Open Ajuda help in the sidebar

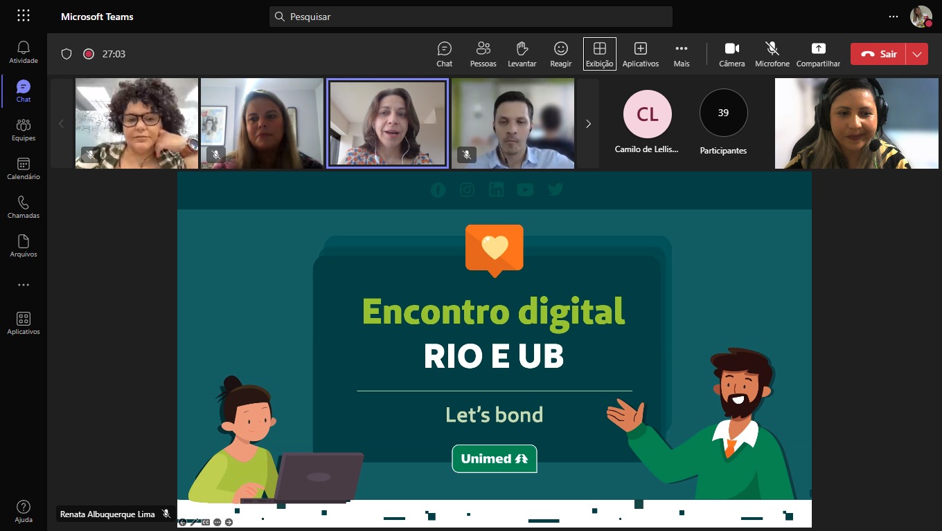(x=24, y=511)
